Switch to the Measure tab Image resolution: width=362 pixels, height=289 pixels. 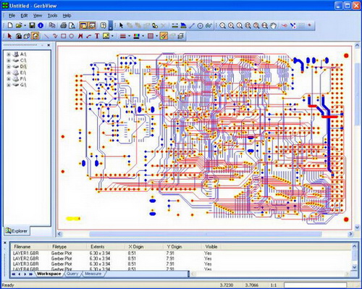click(x=93, y=274)
